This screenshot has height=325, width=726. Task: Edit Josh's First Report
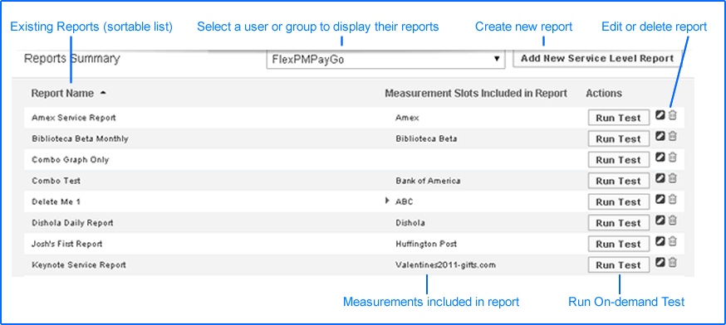[660, 242]
